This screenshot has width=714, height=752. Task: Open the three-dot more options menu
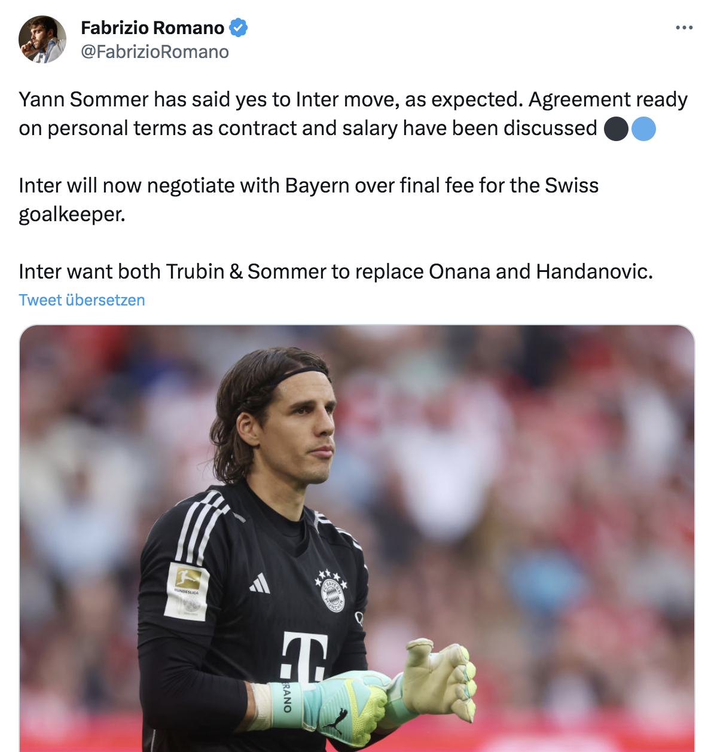pyautogui.click(x=684, y=27)
